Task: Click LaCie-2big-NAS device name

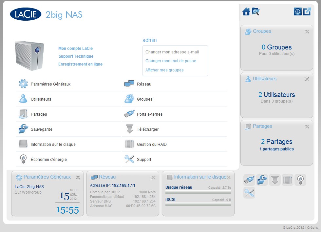Action: pyautogui.click(x=29, y=186)
